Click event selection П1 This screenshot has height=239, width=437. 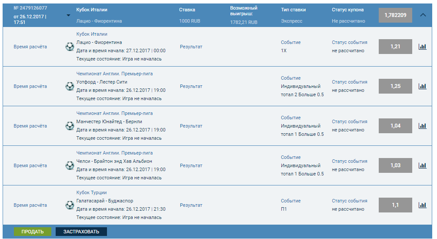pyautogui.click(x=284, y=209)
